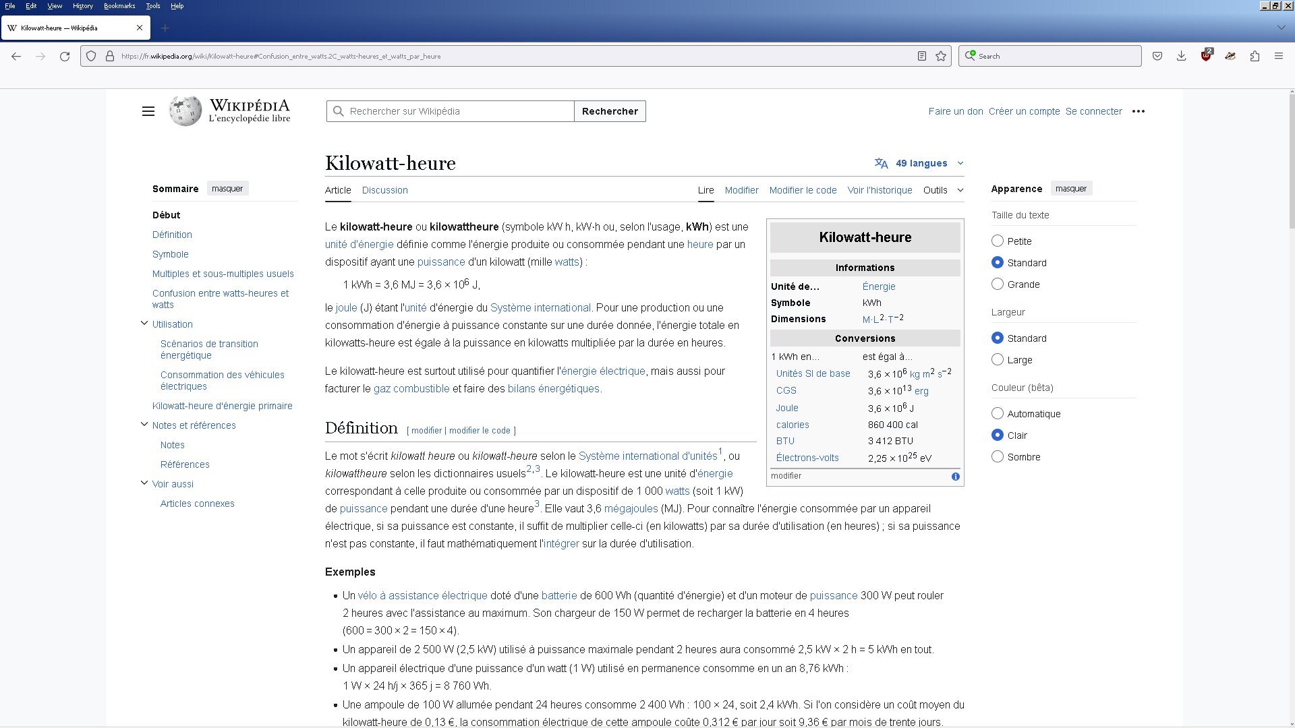Open the Électrons-volts infobox link
This screenshot has width=1295, height=728.
807,458
